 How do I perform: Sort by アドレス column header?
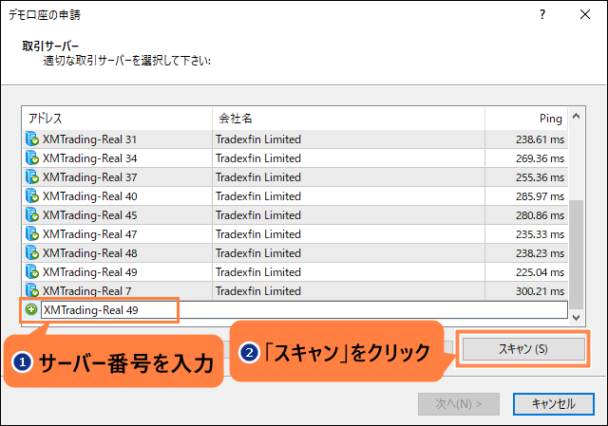(117, 118)
